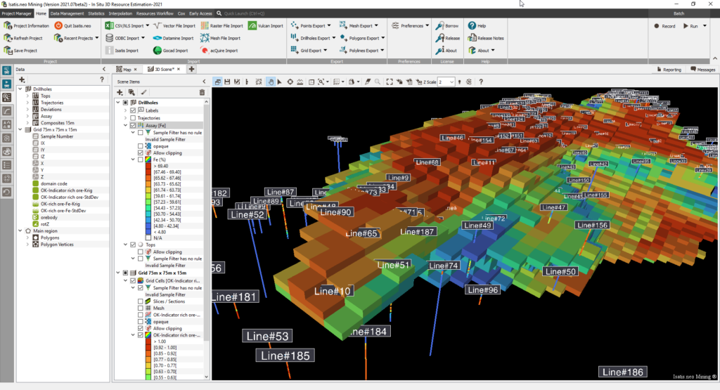720x390 pixels.
Task: Open the Recent Projects dropdown
Action: (x=97, y=38)
